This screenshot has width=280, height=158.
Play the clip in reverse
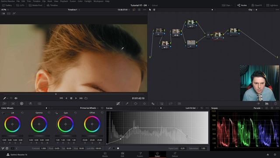[66, 98]
